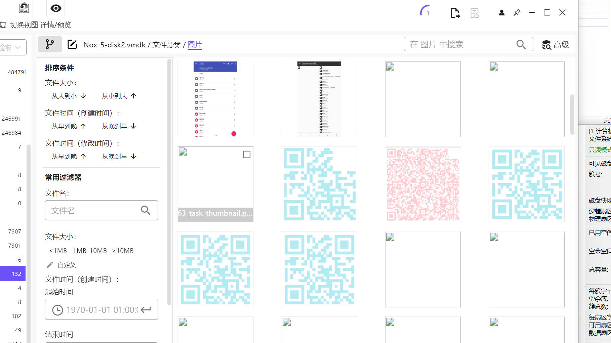
Task: Click the clock icon in start time field
Action: [x=57, y=310]
